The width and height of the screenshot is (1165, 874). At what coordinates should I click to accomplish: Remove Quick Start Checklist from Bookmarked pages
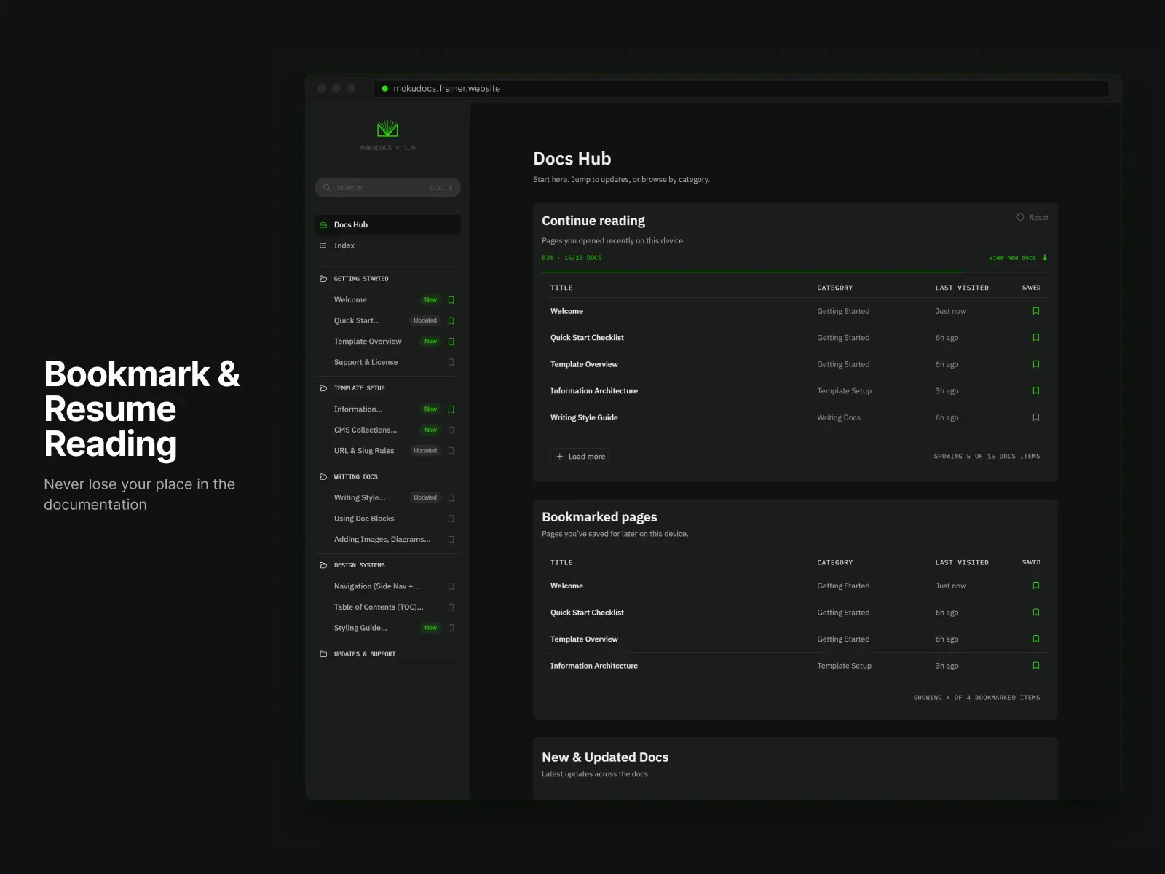1036,613
